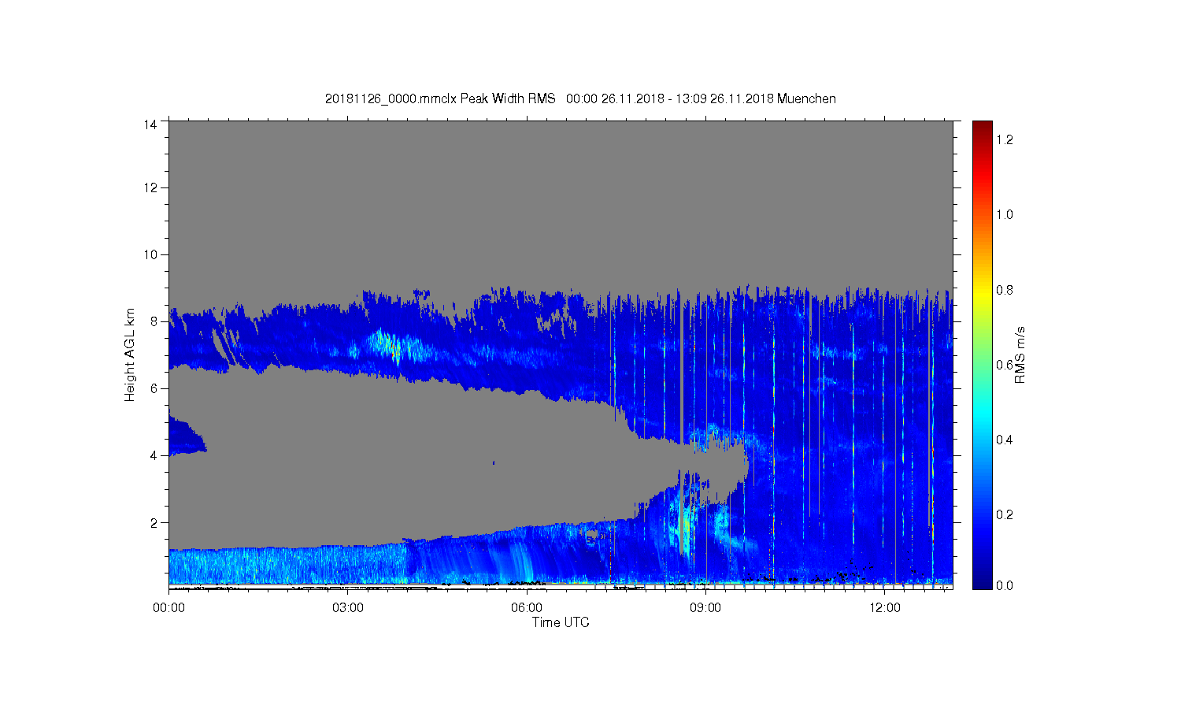Click the colorbar value 1.0
Viewport: 1181px width, 709px height.
coord(1004,214)
